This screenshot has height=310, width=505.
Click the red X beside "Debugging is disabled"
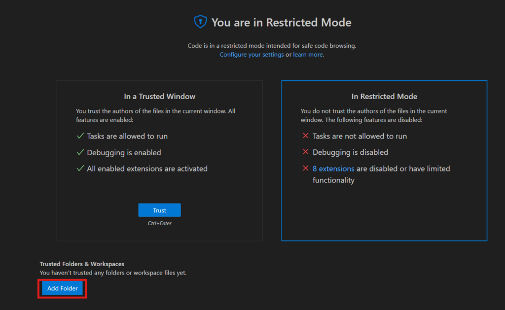305,152
